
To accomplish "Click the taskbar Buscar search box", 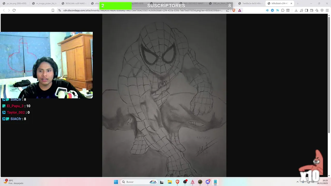I will coord(139,182).
